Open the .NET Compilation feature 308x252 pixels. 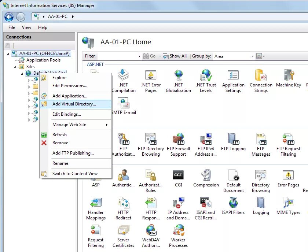[123, 81]
